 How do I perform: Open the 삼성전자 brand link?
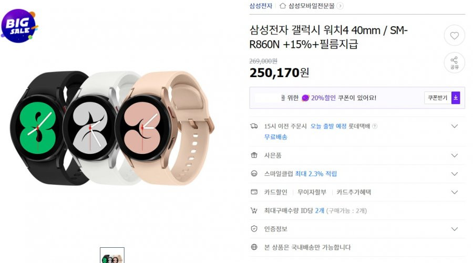(x=261, y=6)
